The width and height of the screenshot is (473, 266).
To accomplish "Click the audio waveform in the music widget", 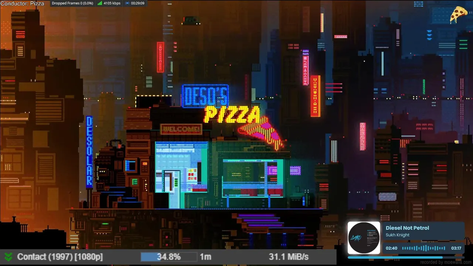I will [x=423, y=248].
